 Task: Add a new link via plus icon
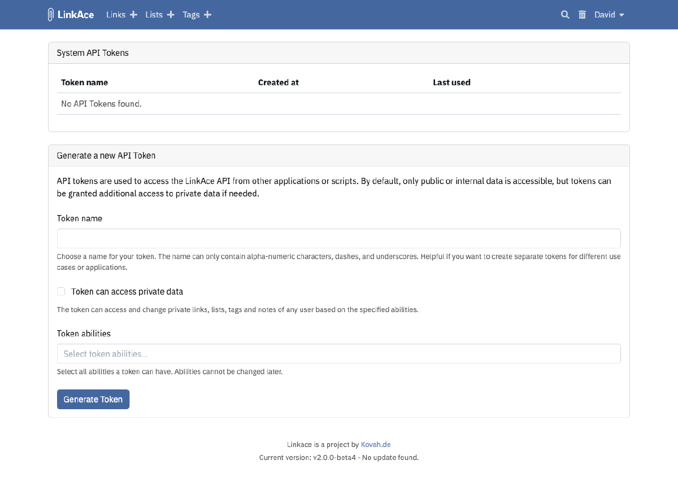tap(133, 15)
